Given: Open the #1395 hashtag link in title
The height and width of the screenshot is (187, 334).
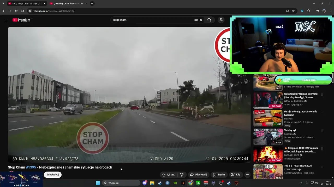Looking at the screenshot, I should [31, 167].
